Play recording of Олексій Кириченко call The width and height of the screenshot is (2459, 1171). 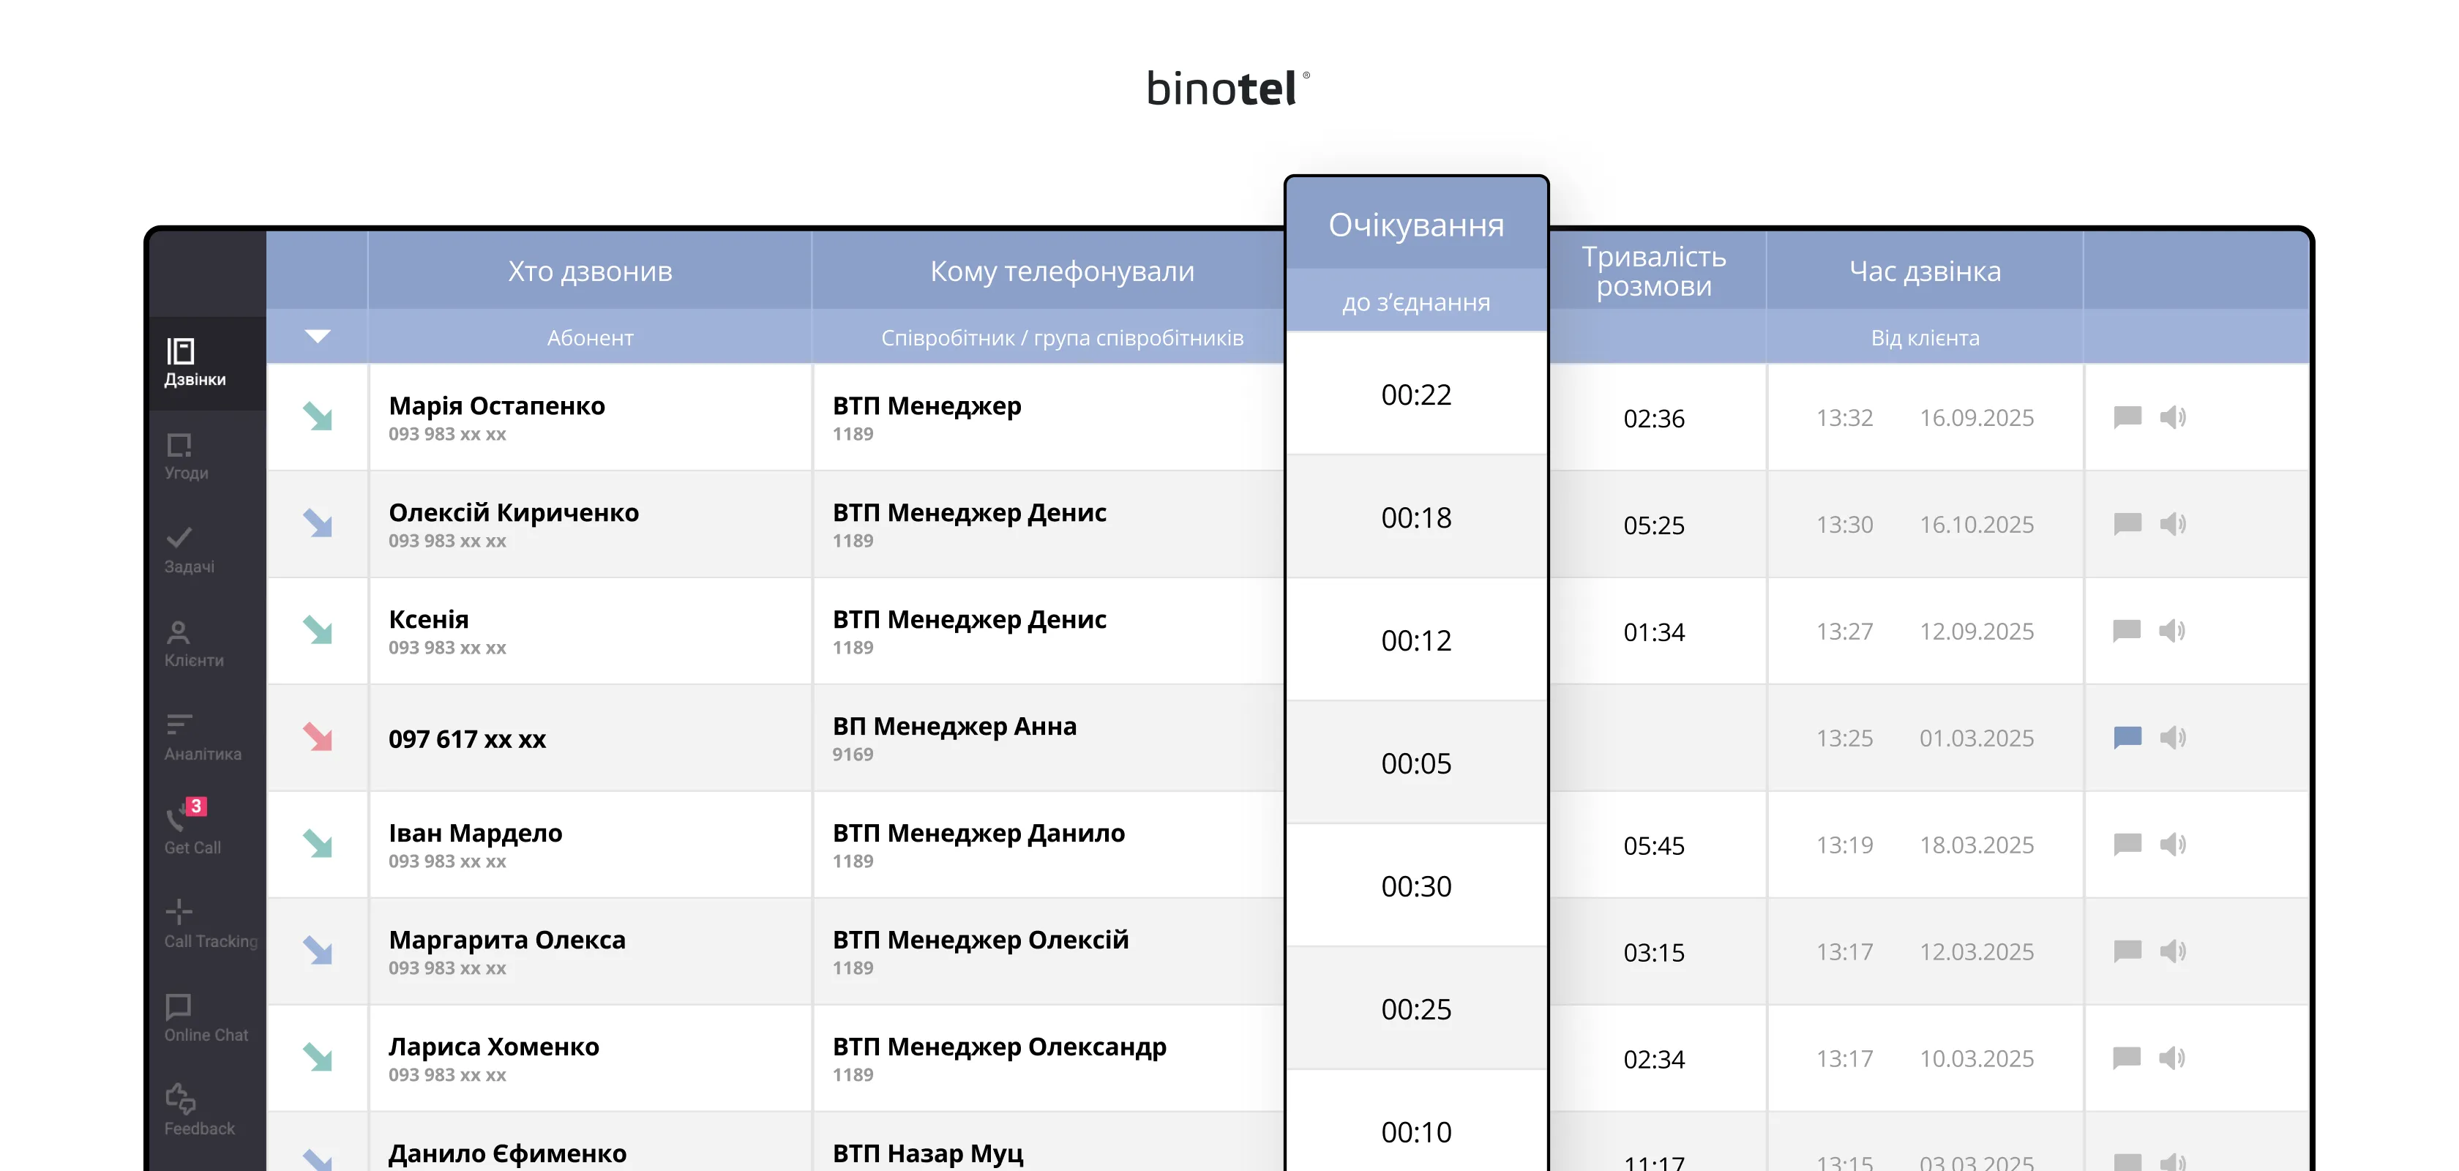tap(2173, 524)
